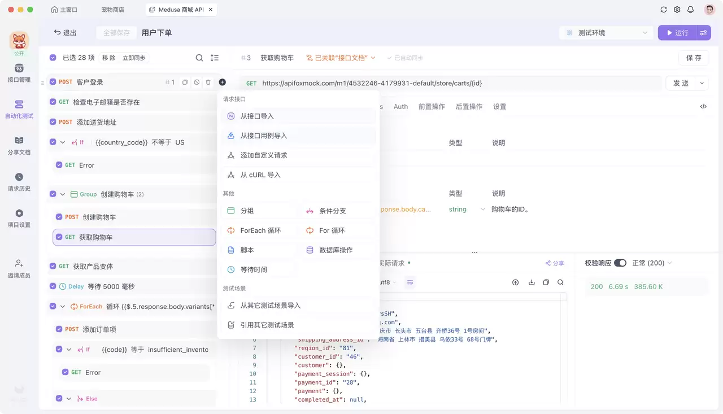Add a ForEach 循环 step
Screen dimensions: 723x414
259,230
